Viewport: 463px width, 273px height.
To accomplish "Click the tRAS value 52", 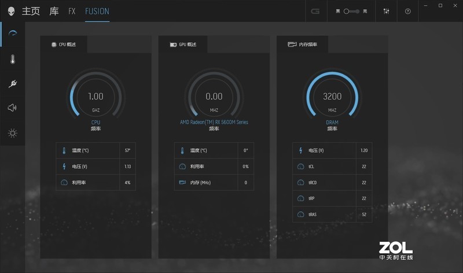I will pos(364,214).
